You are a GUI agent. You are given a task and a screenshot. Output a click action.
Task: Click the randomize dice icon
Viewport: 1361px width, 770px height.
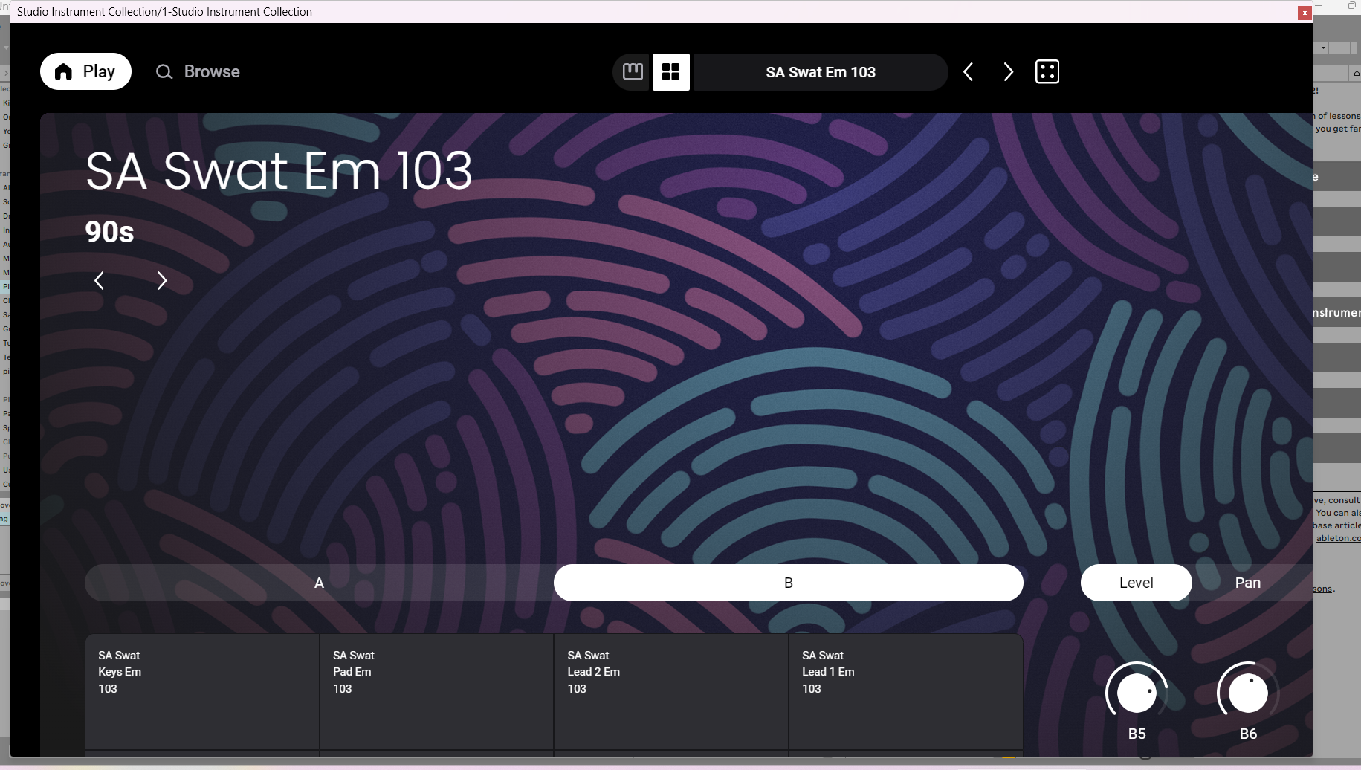click(x=1047, y=72)
